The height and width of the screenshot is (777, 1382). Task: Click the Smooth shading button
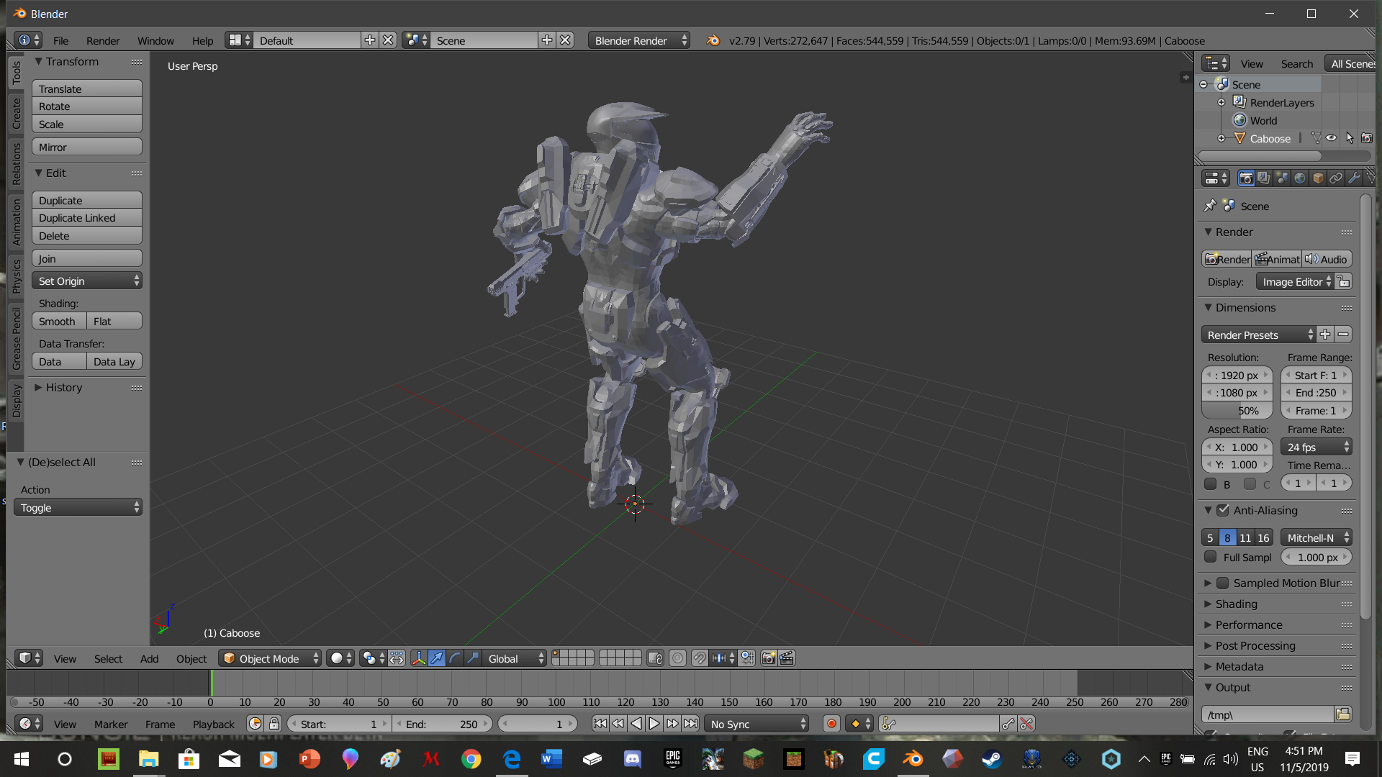58,321
